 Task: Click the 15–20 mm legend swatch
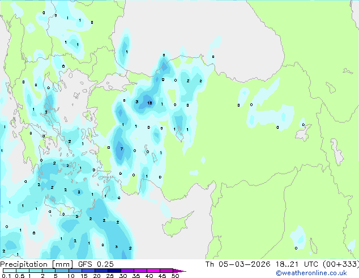88,271
